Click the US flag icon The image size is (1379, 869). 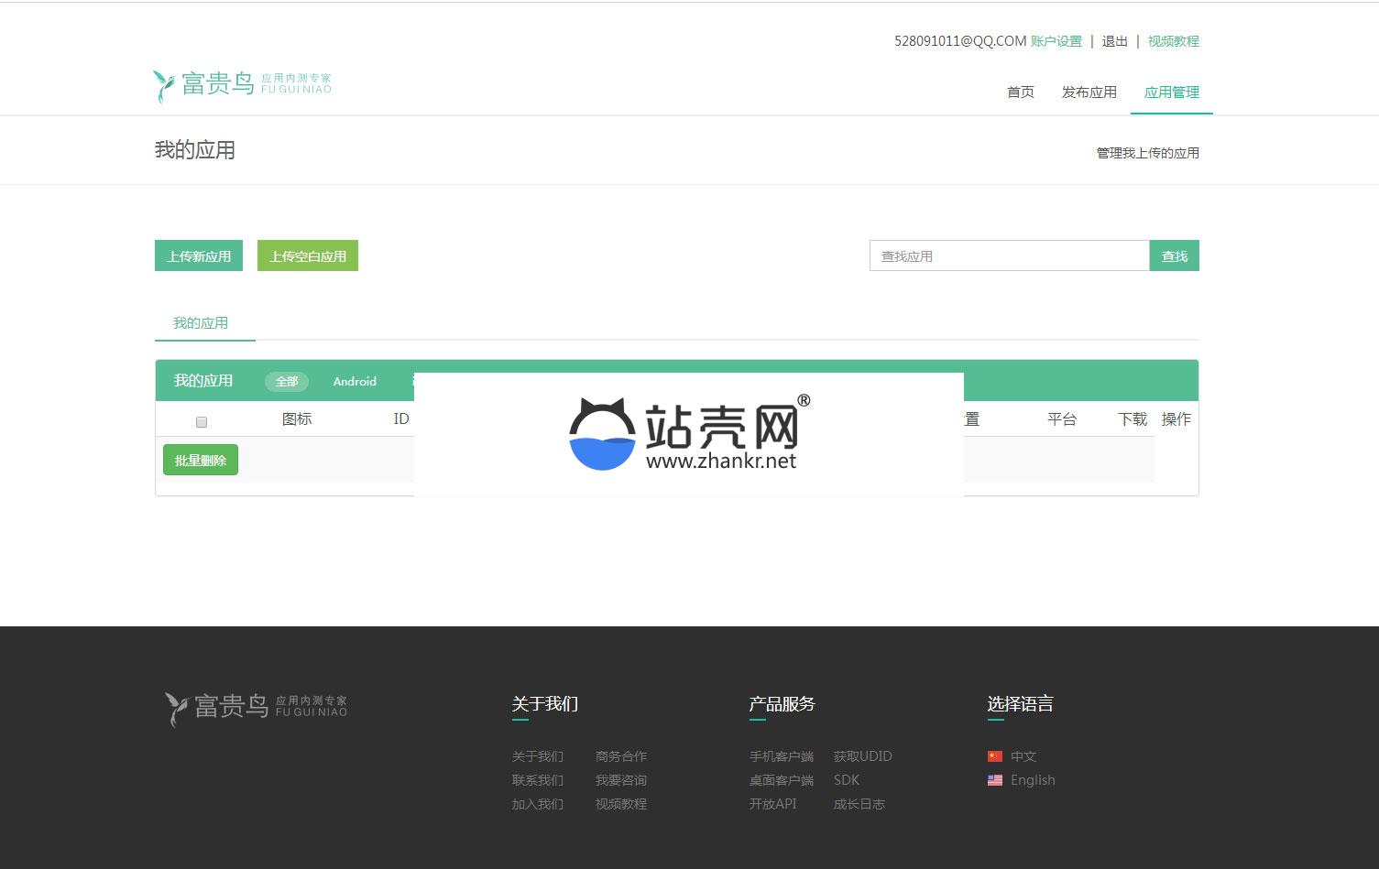coord(995,780)
